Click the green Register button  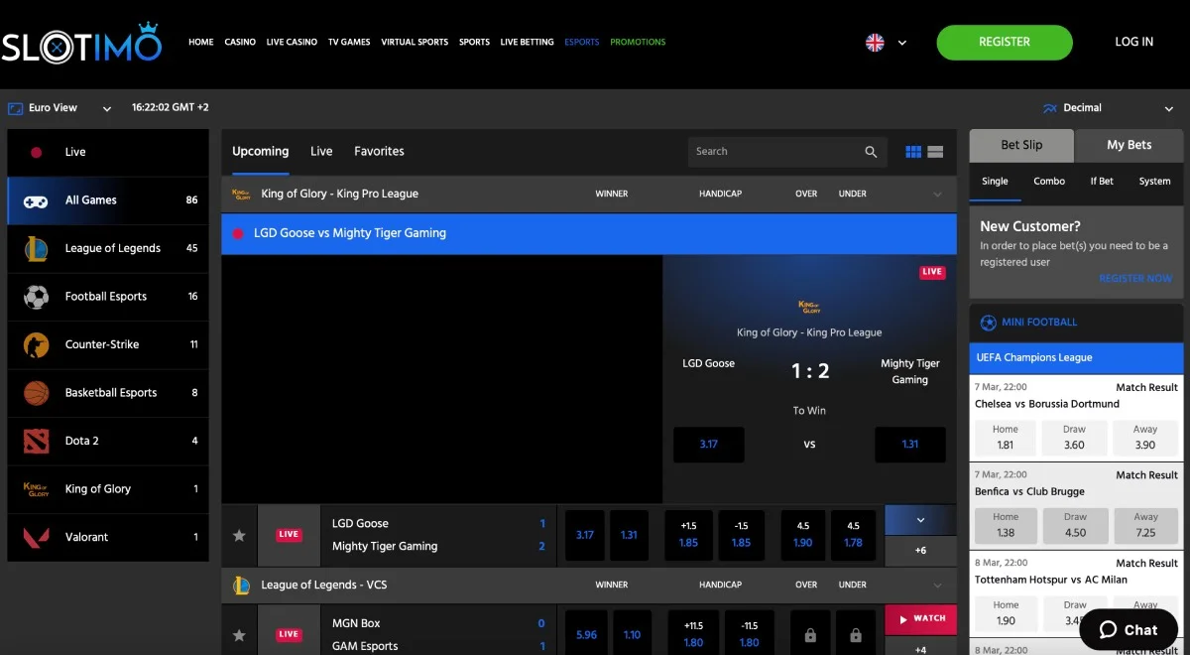(x=1005, y=43)
